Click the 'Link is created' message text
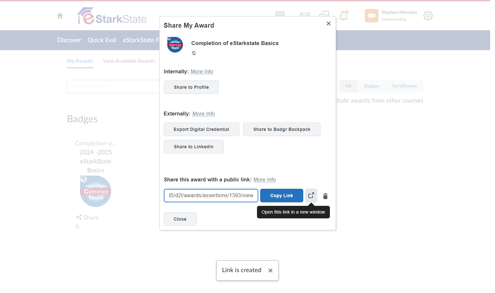The height and width of the screenshot is (293, 495). (x=242, y=270)
